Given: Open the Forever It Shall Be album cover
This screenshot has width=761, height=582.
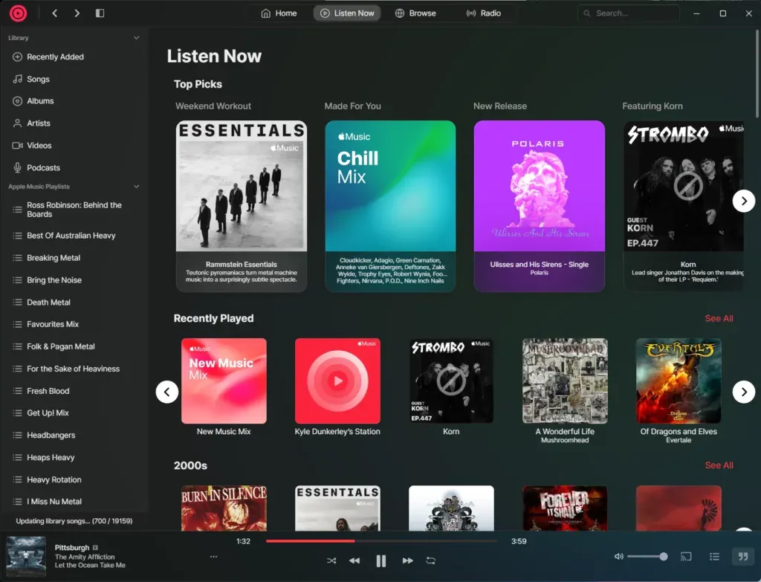Looking at the screenshot, I should click(x=565, y=508).
